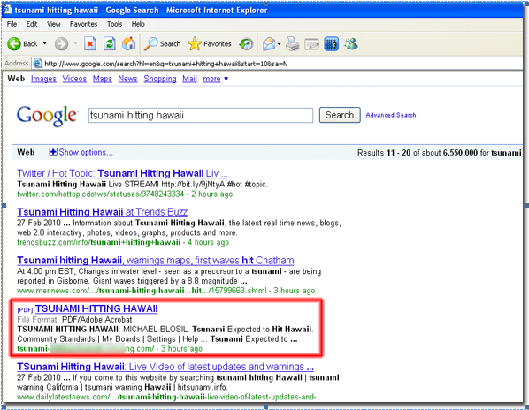Screen dimensions: 529x410
Task: Open 'Tsunami Hitting Hawaii at Trends Buzz' result
Action: click(103, 212)
